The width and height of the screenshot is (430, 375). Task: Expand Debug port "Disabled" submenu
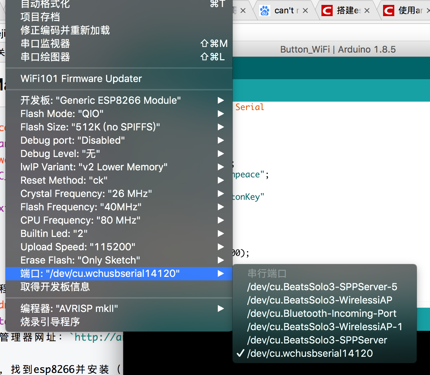coord(119,140)
